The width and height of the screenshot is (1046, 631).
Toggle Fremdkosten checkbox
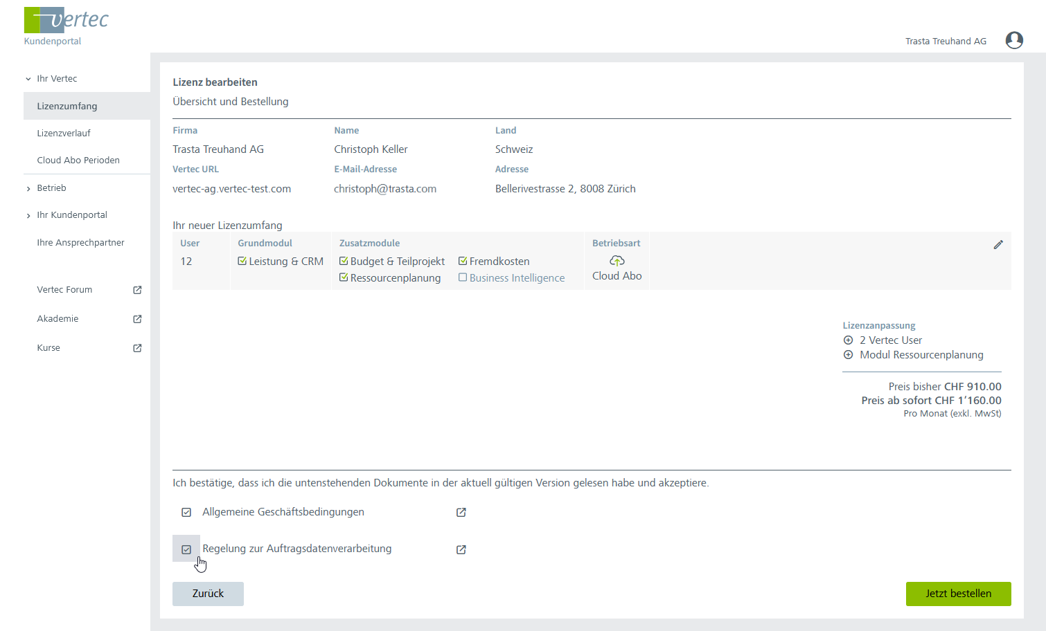(x=463, y=261)
